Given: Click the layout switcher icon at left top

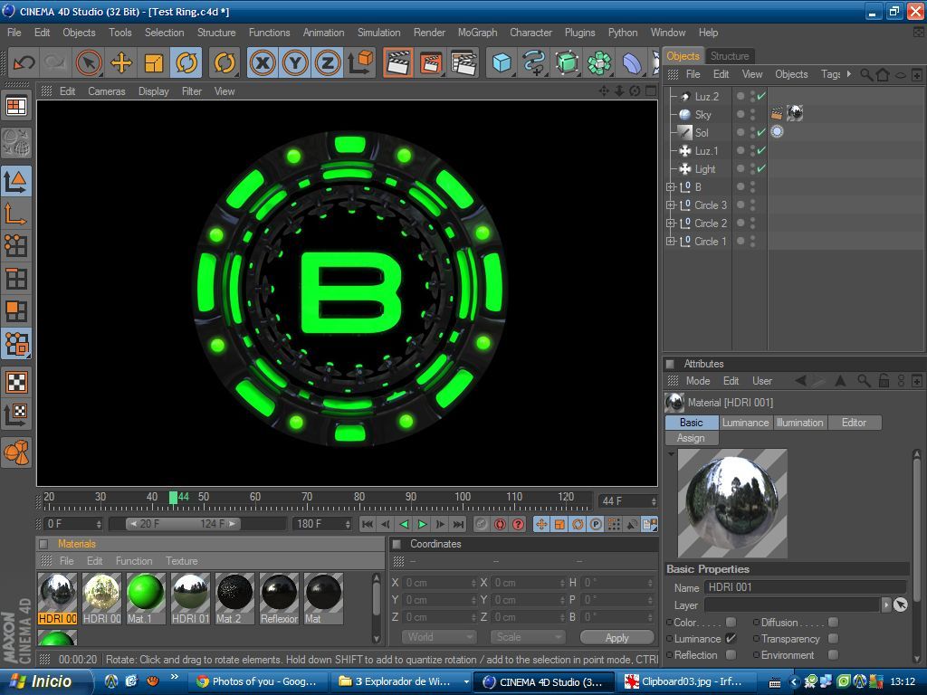Looking at the screenshot, I should pos(16,107).
